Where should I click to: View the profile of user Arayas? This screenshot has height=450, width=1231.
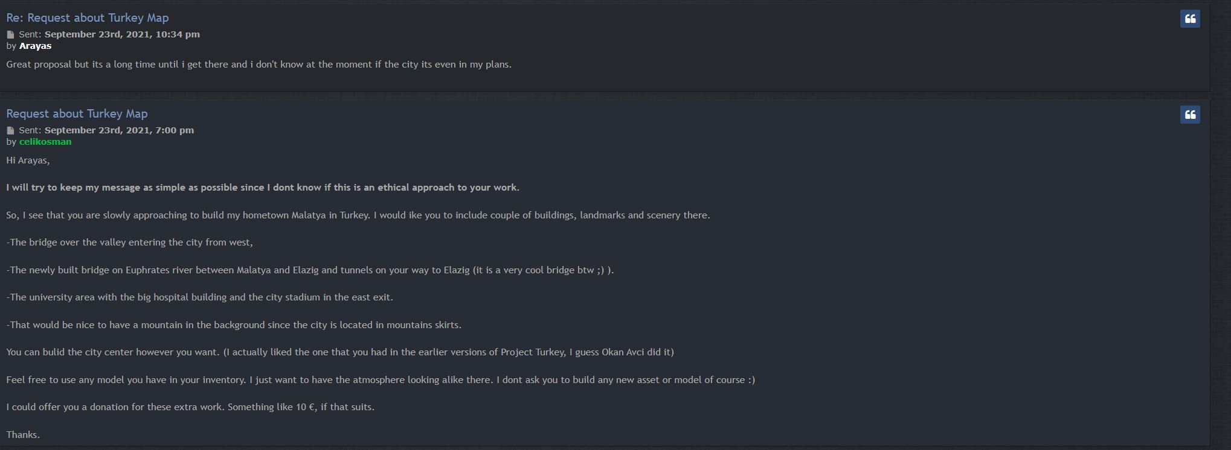pos(35,46)
